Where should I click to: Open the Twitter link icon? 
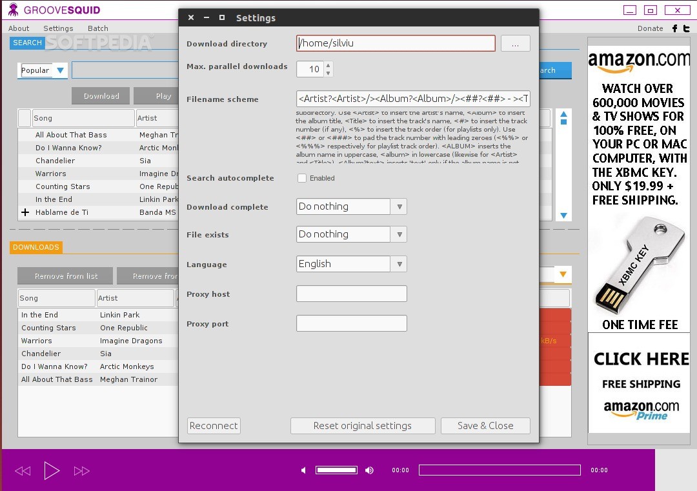click(687, 28)
